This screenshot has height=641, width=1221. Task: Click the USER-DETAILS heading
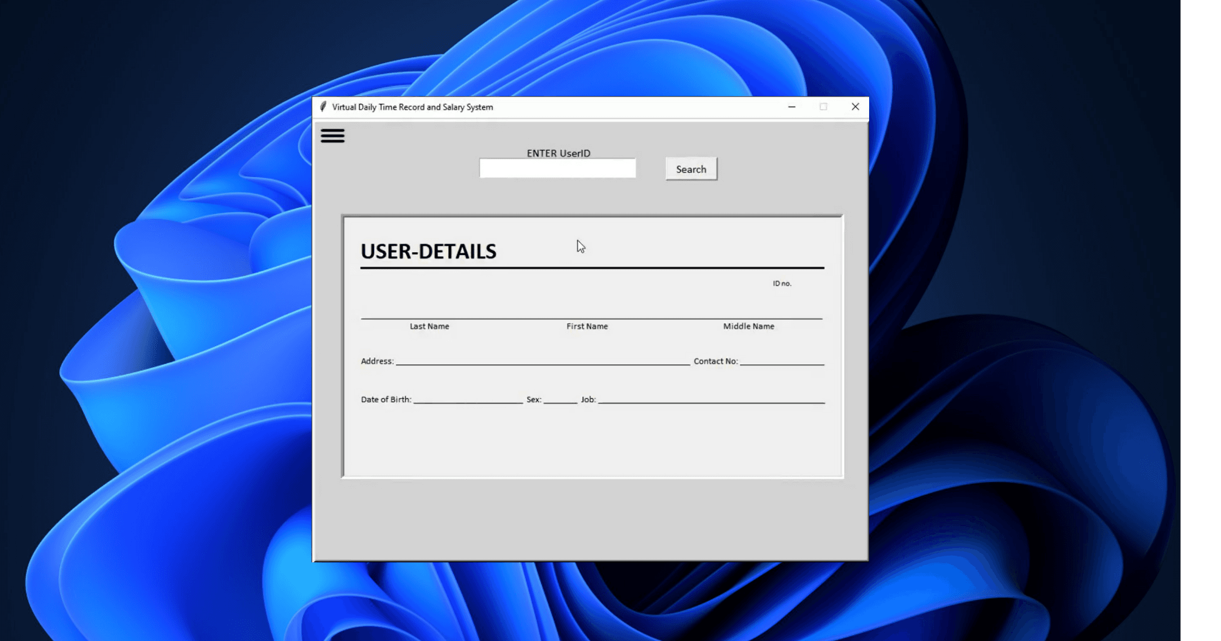click(x=428, y=251)
